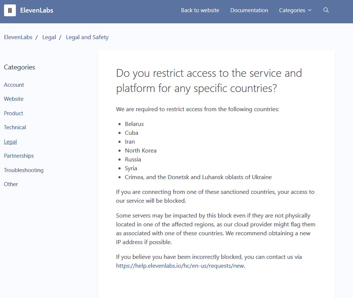Click Cuba in the country list
The width and height of the screenshot is (353, 298).
tap(131, 133)
